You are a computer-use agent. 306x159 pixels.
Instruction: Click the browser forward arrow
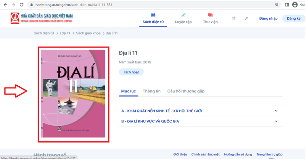pos(13,5)
